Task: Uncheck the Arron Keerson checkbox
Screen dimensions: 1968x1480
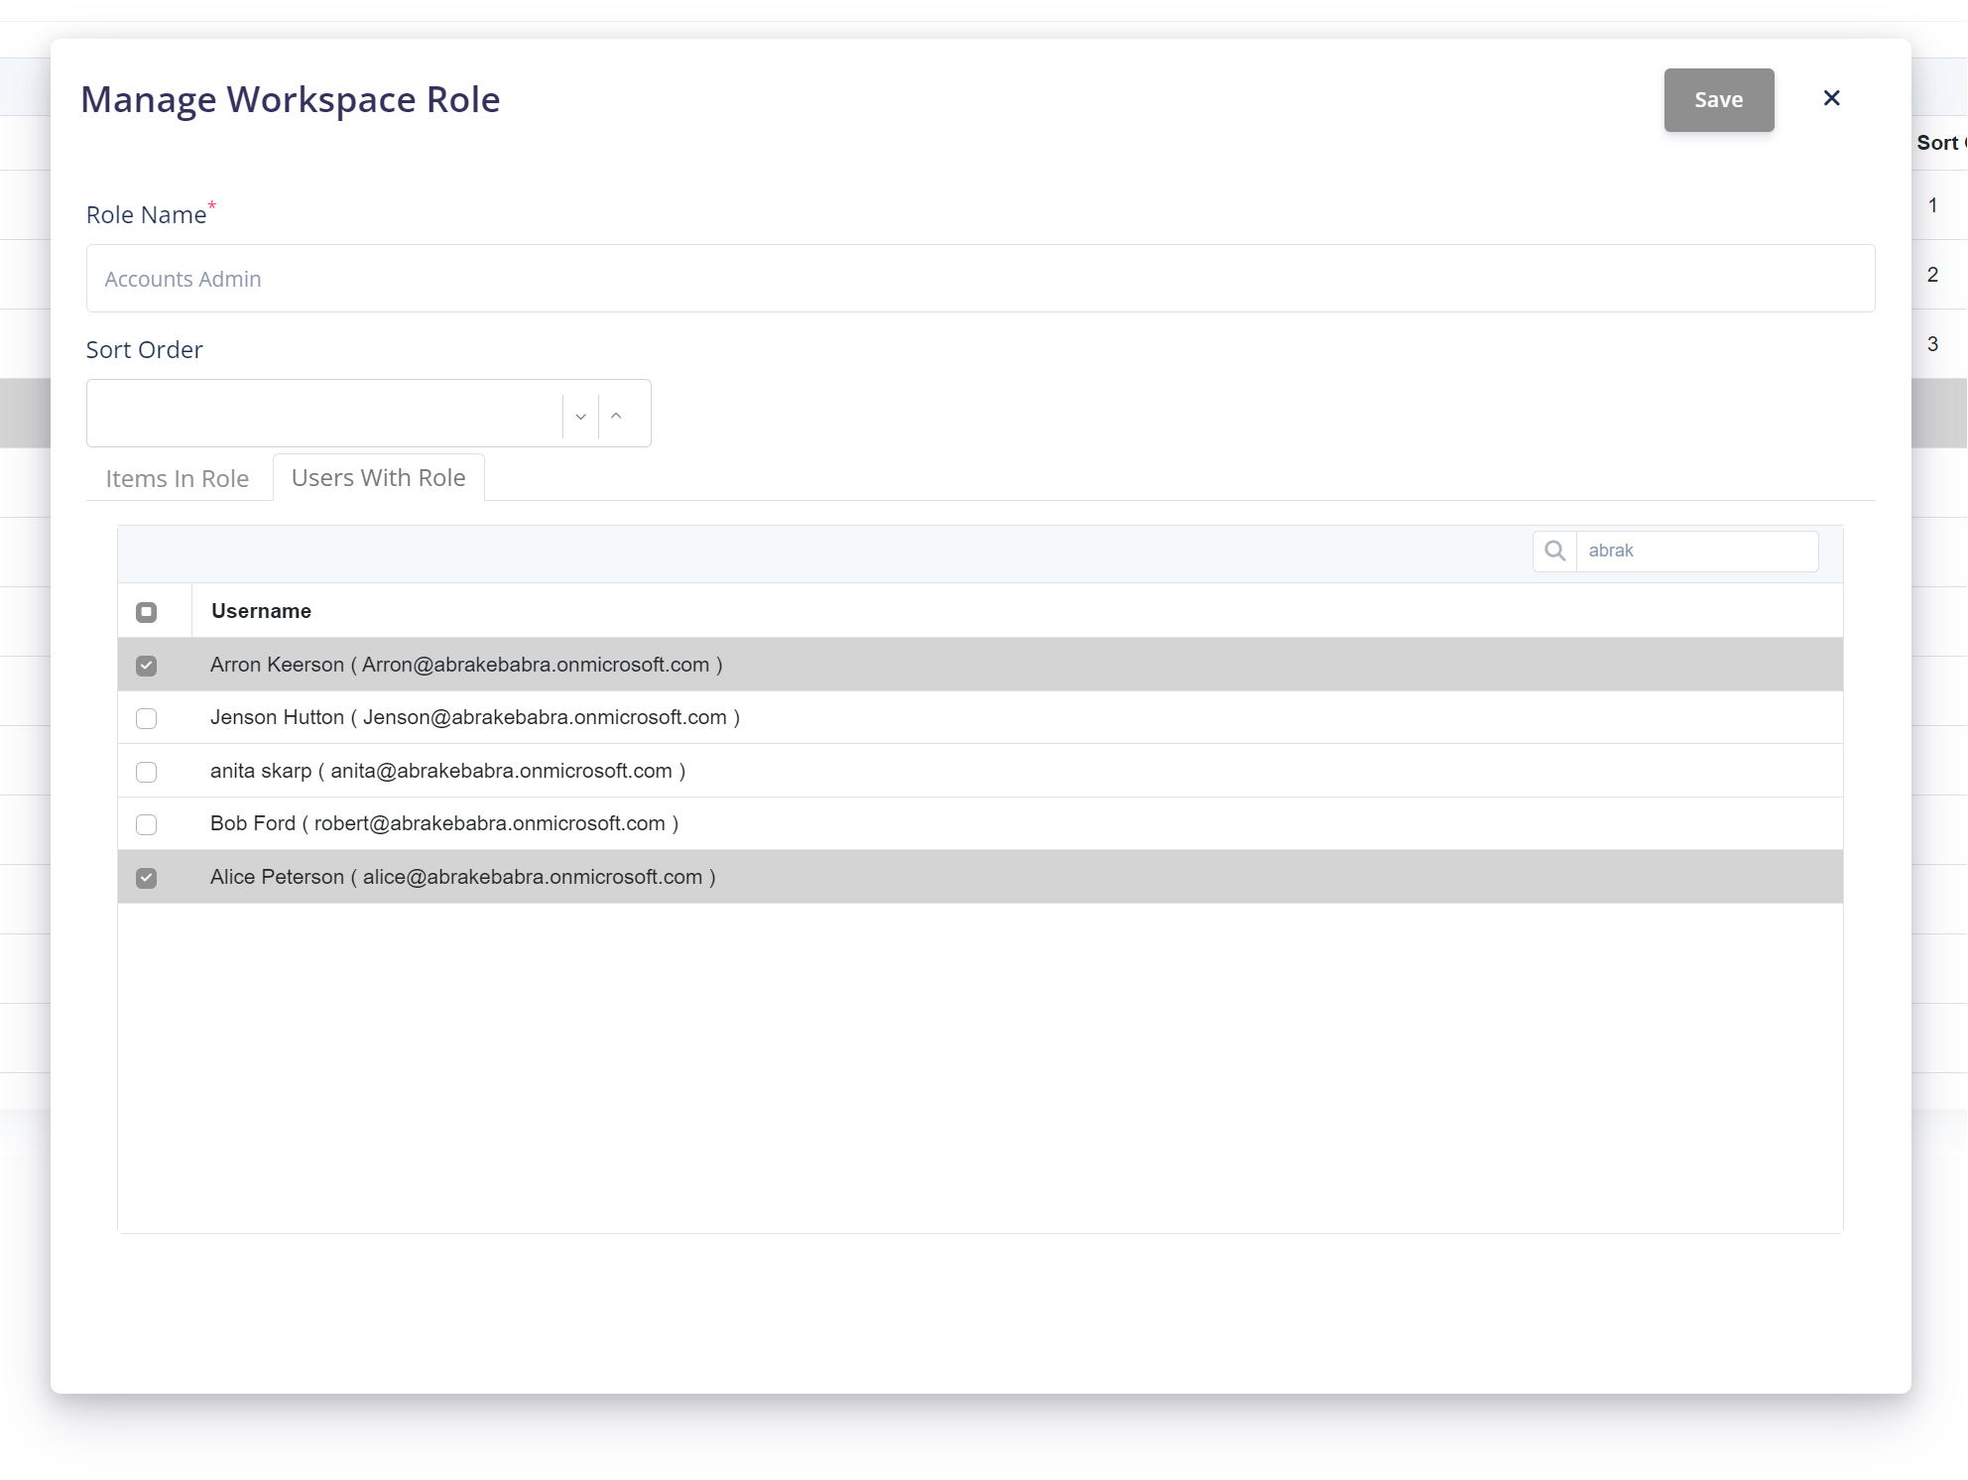Action: [x=147, y=666]
